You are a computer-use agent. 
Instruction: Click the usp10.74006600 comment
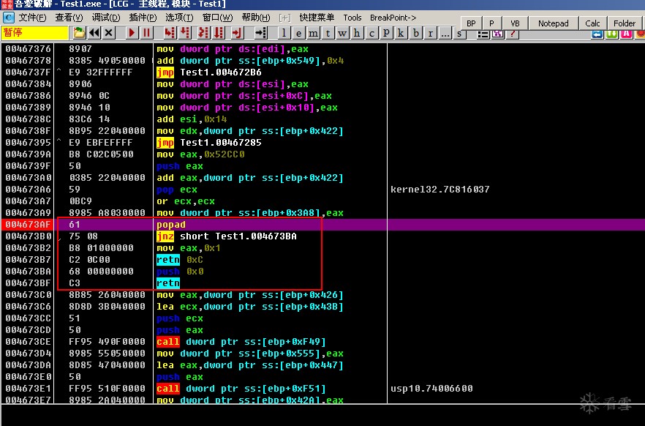tap(432, 389)
